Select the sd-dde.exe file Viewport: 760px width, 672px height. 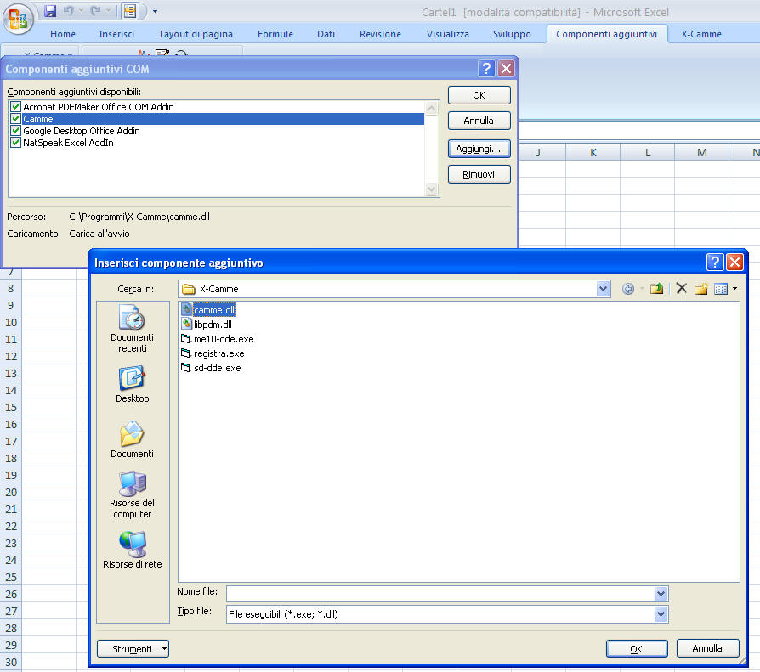(x=212, y=368)
